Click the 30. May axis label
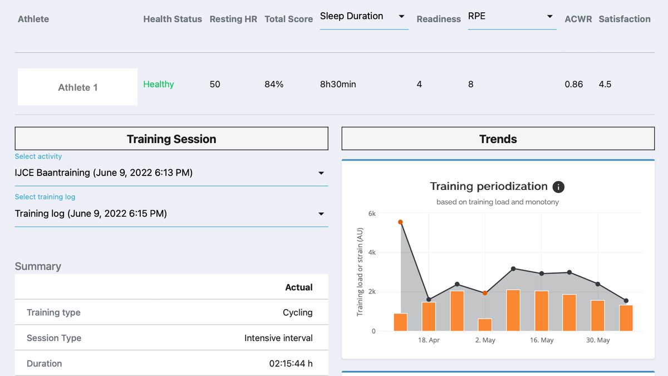 coord(598,340)
